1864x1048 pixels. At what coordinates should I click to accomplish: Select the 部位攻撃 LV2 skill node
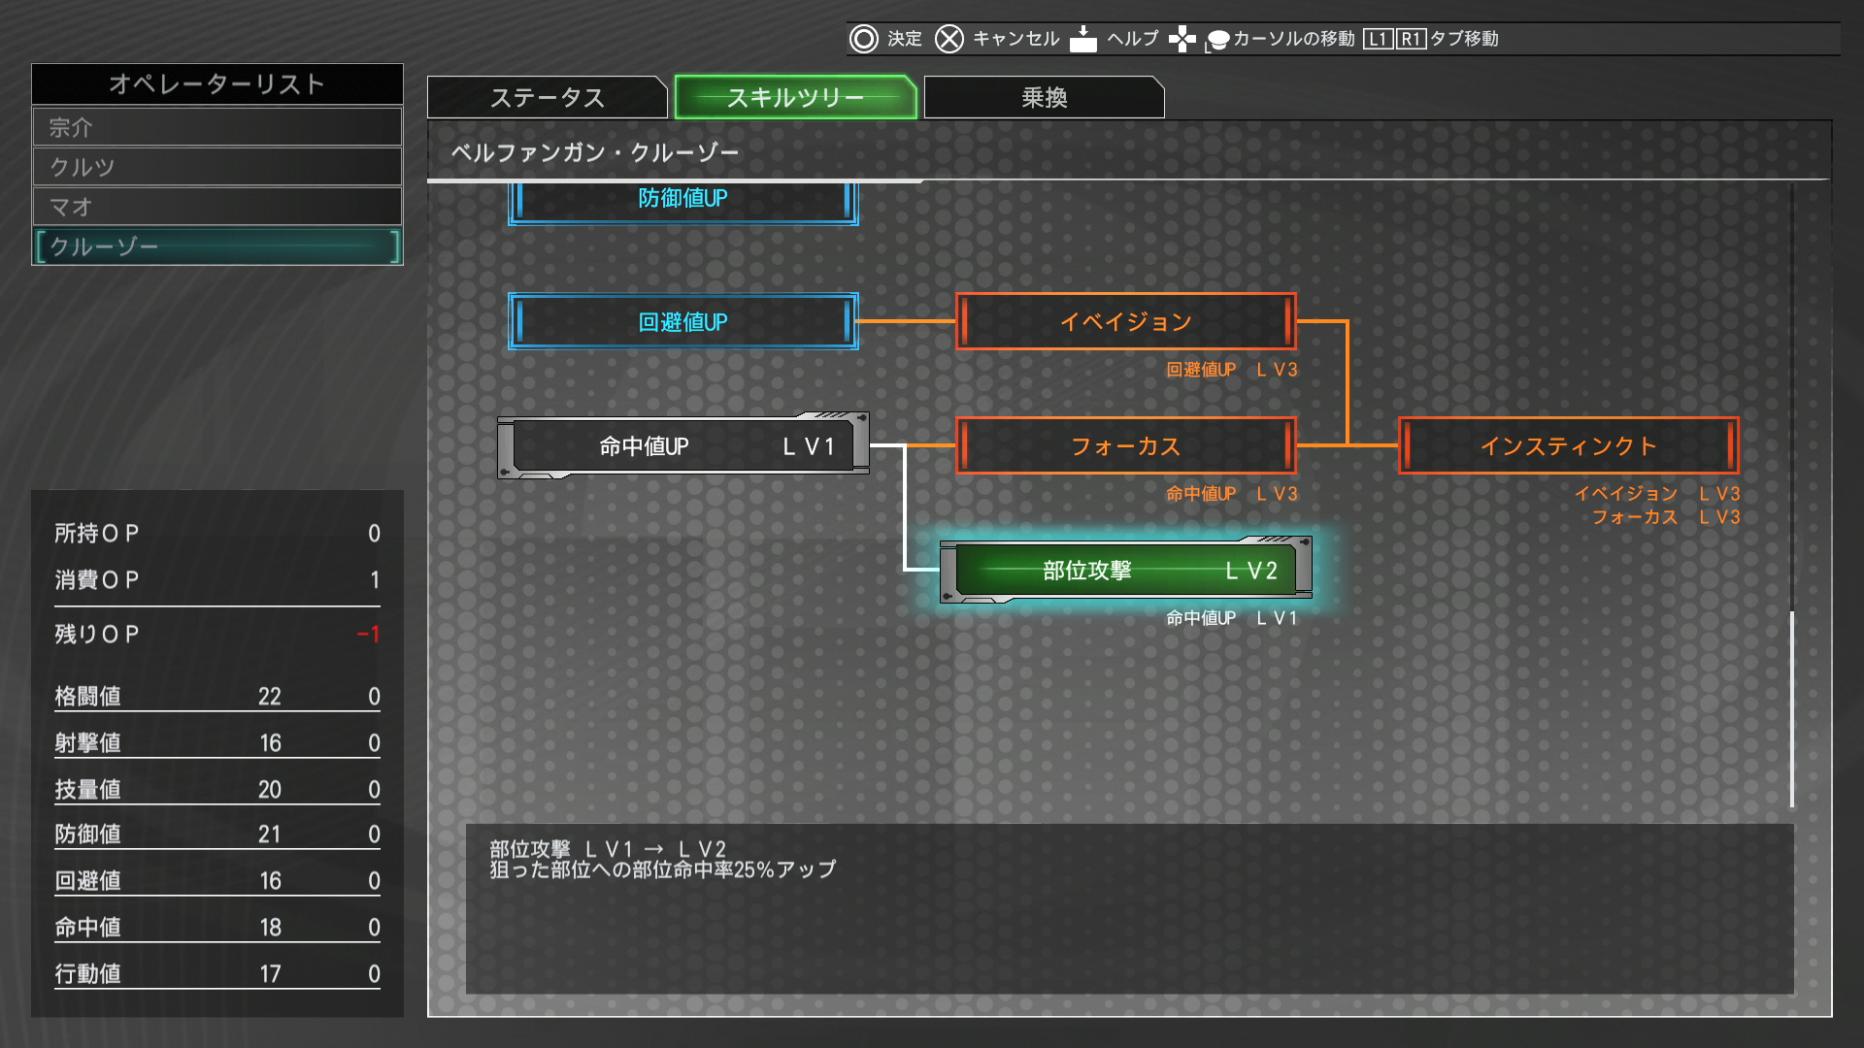(1125, 571)
